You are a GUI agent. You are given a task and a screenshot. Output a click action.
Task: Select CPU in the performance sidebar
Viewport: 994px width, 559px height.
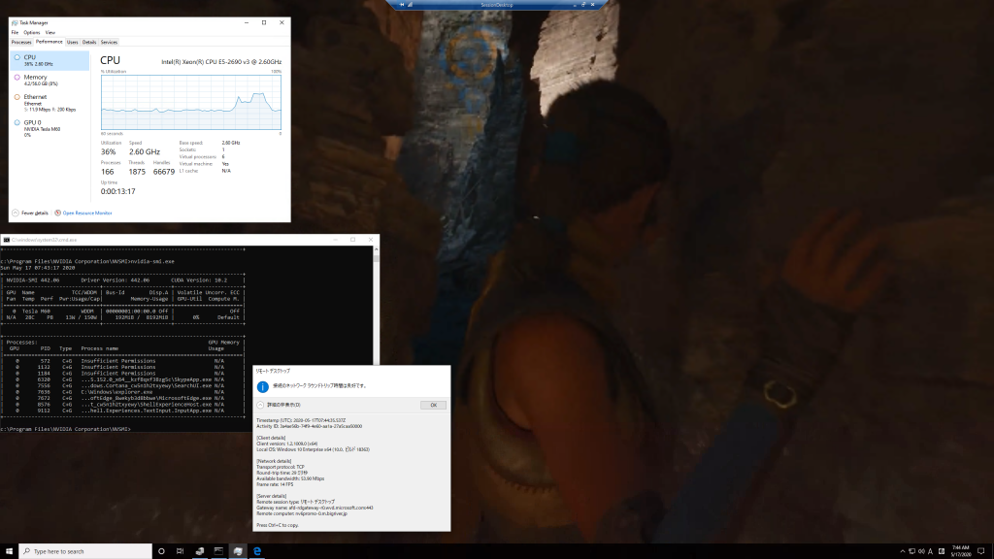[50, 60]
